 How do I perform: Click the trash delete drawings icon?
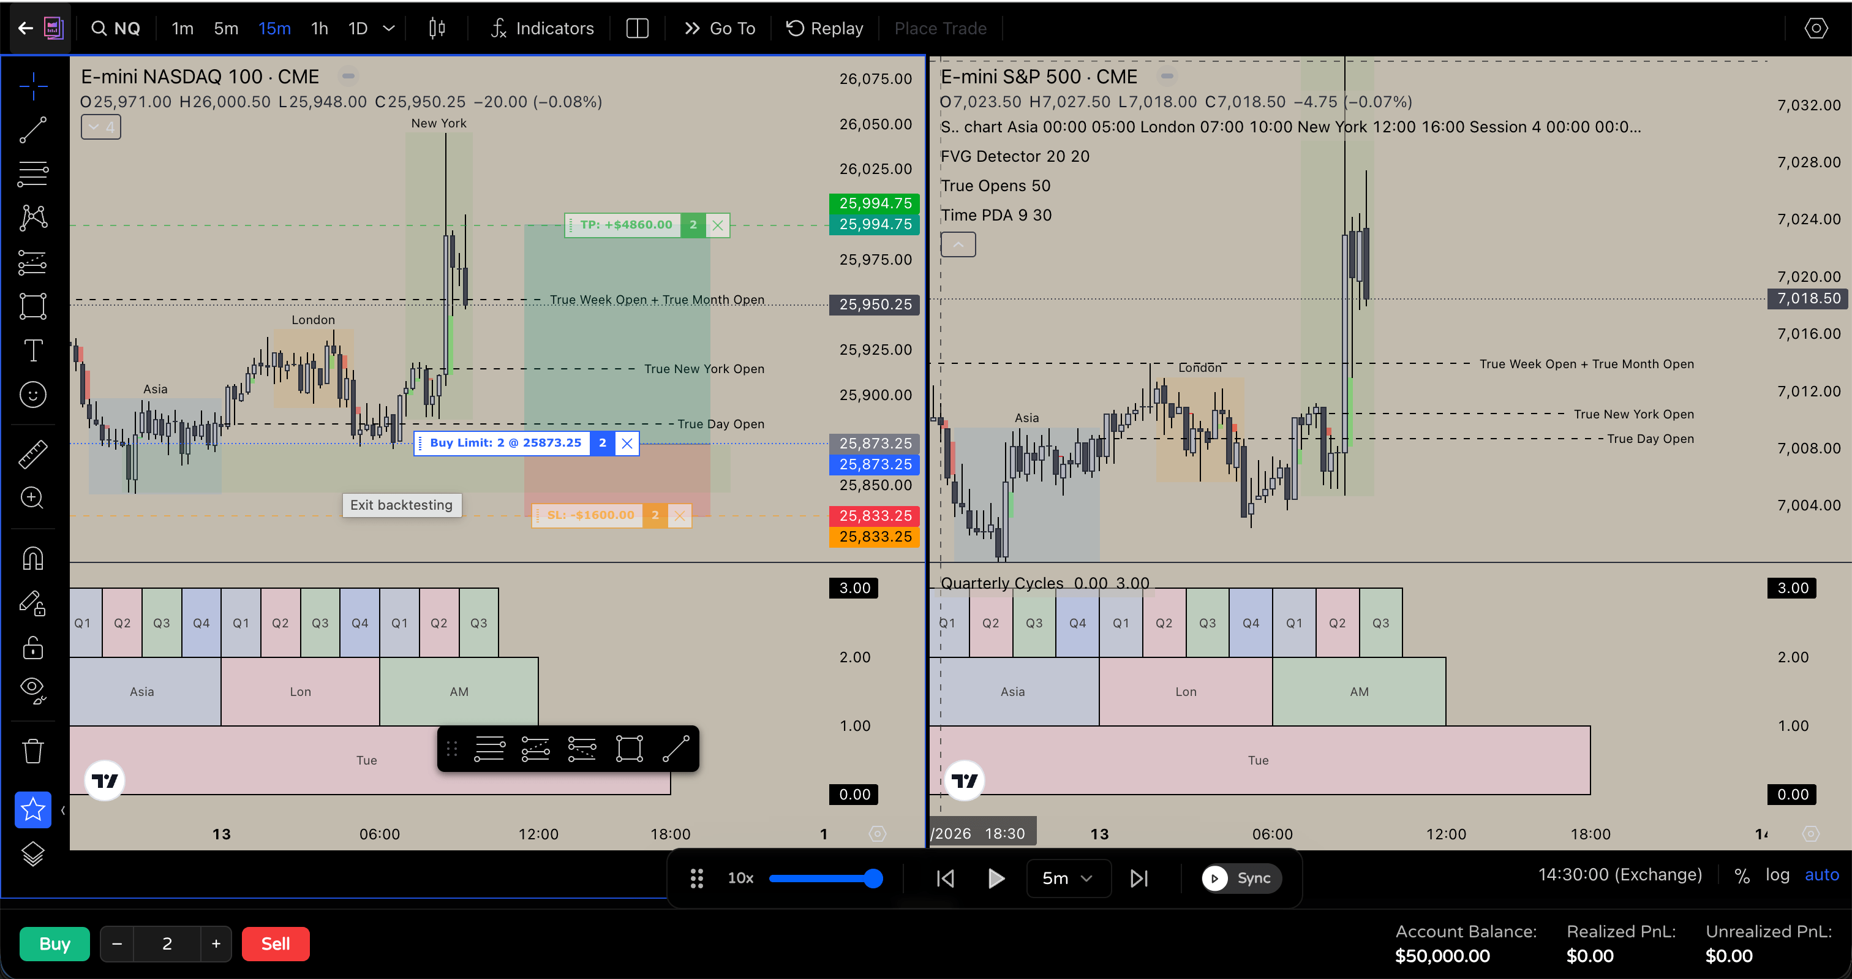pos(32,751)
